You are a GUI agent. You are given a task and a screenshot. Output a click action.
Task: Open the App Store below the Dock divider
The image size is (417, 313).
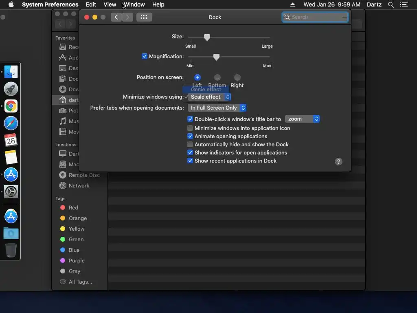point(11,216)
